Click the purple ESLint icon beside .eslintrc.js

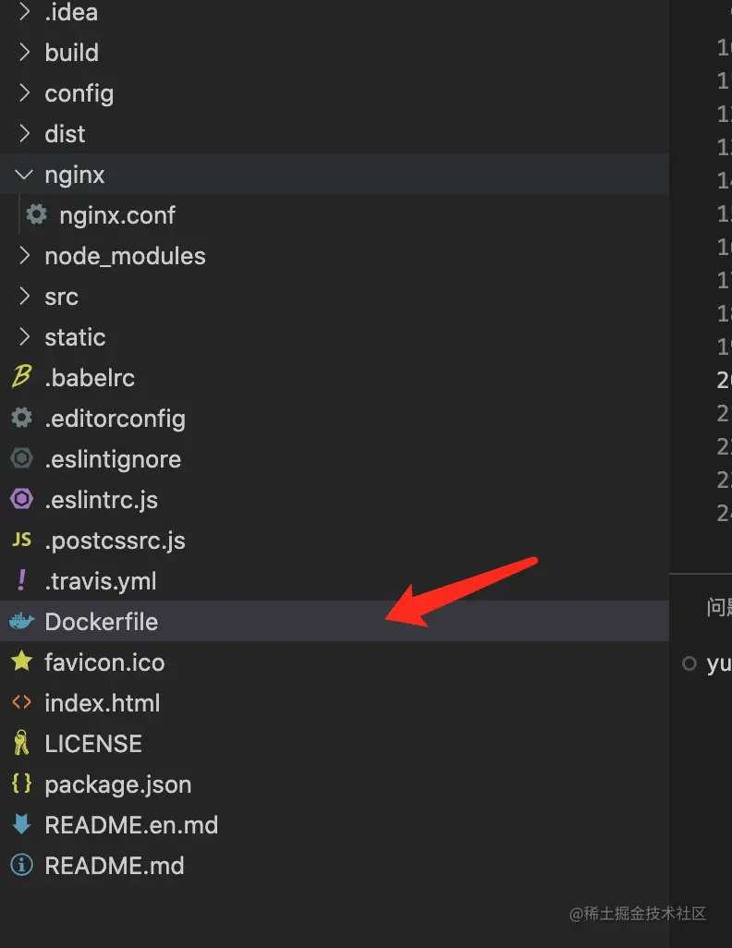click(x=20, y=500)
